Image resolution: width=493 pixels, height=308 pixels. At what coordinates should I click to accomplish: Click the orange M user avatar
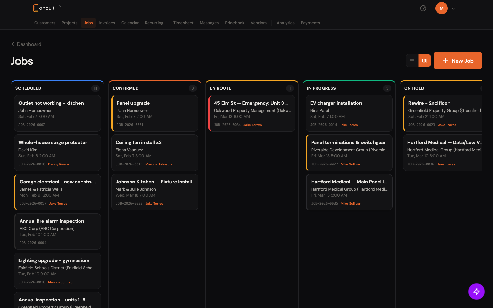pos(442,8)
